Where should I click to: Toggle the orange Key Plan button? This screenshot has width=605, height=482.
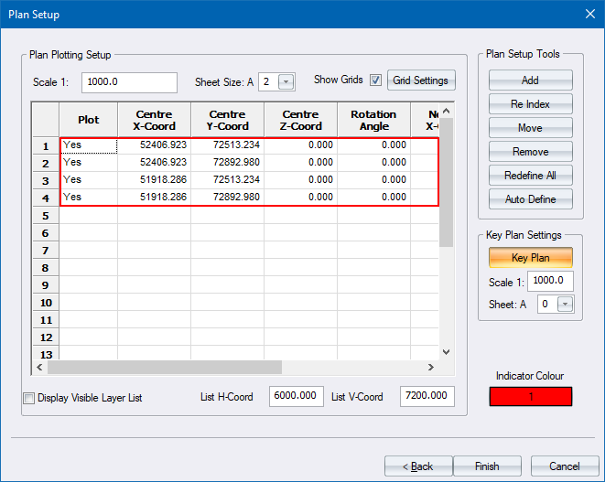[x=530, y=258]
